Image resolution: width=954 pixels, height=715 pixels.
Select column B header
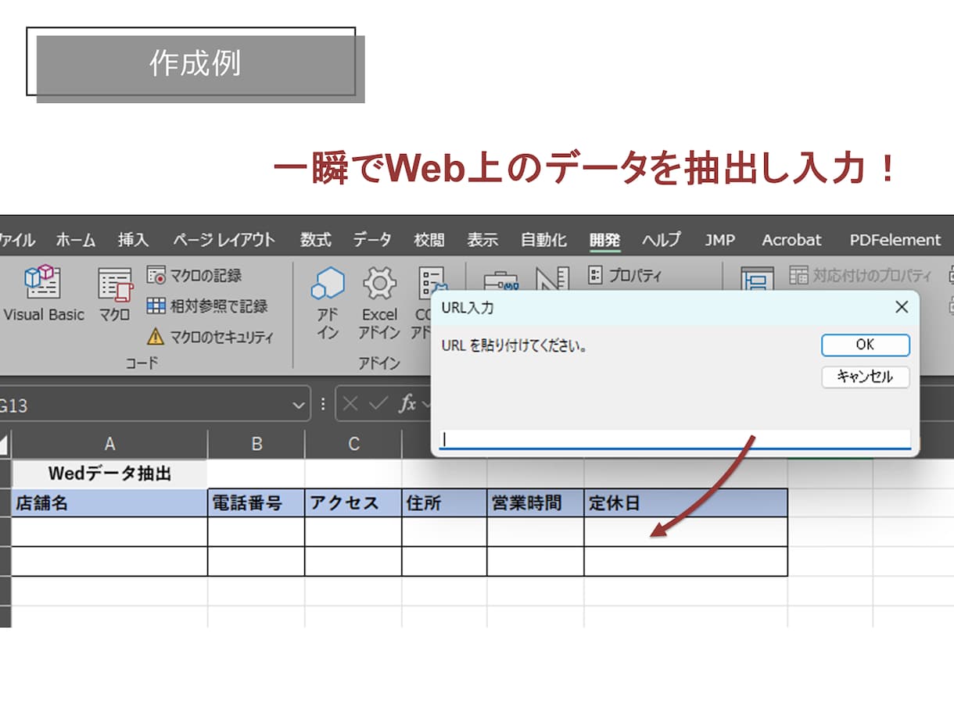[x=256, y=444]
